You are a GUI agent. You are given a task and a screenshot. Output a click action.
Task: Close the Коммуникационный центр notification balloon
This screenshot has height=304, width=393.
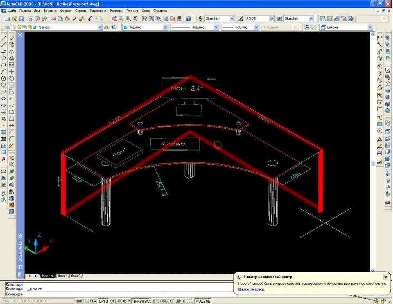click(385, 277)
